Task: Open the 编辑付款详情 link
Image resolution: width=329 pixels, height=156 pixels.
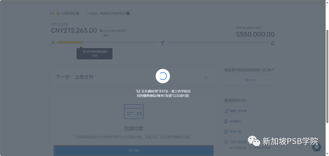Action: coord(238,111)
